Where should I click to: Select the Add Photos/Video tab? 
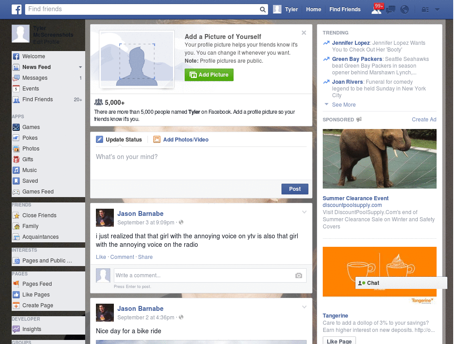[181, 140]
